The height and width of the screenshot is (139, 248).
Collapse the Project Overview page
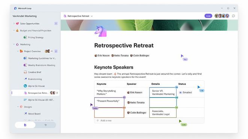coord(18,51)
